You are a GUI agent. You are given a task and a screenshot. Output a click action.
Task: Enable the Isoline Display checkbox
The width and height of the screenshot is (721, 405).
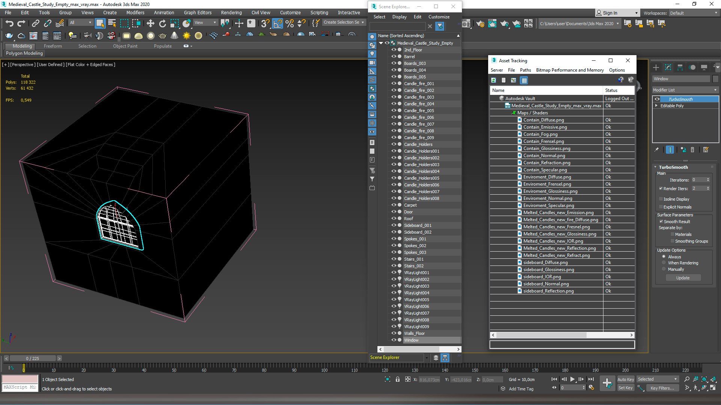(661, 199)
